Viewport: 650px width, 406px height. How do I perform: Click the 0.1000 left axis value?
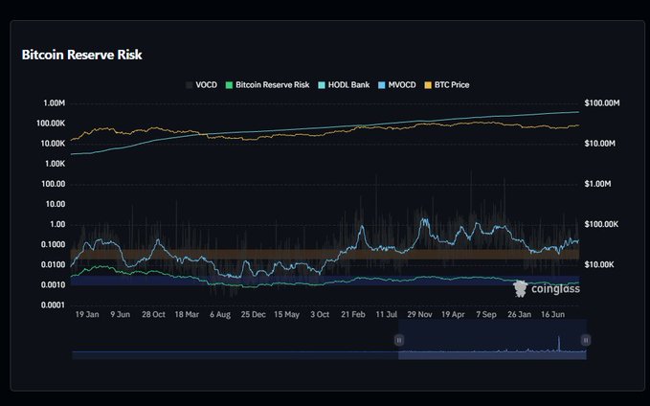(53, 245)
